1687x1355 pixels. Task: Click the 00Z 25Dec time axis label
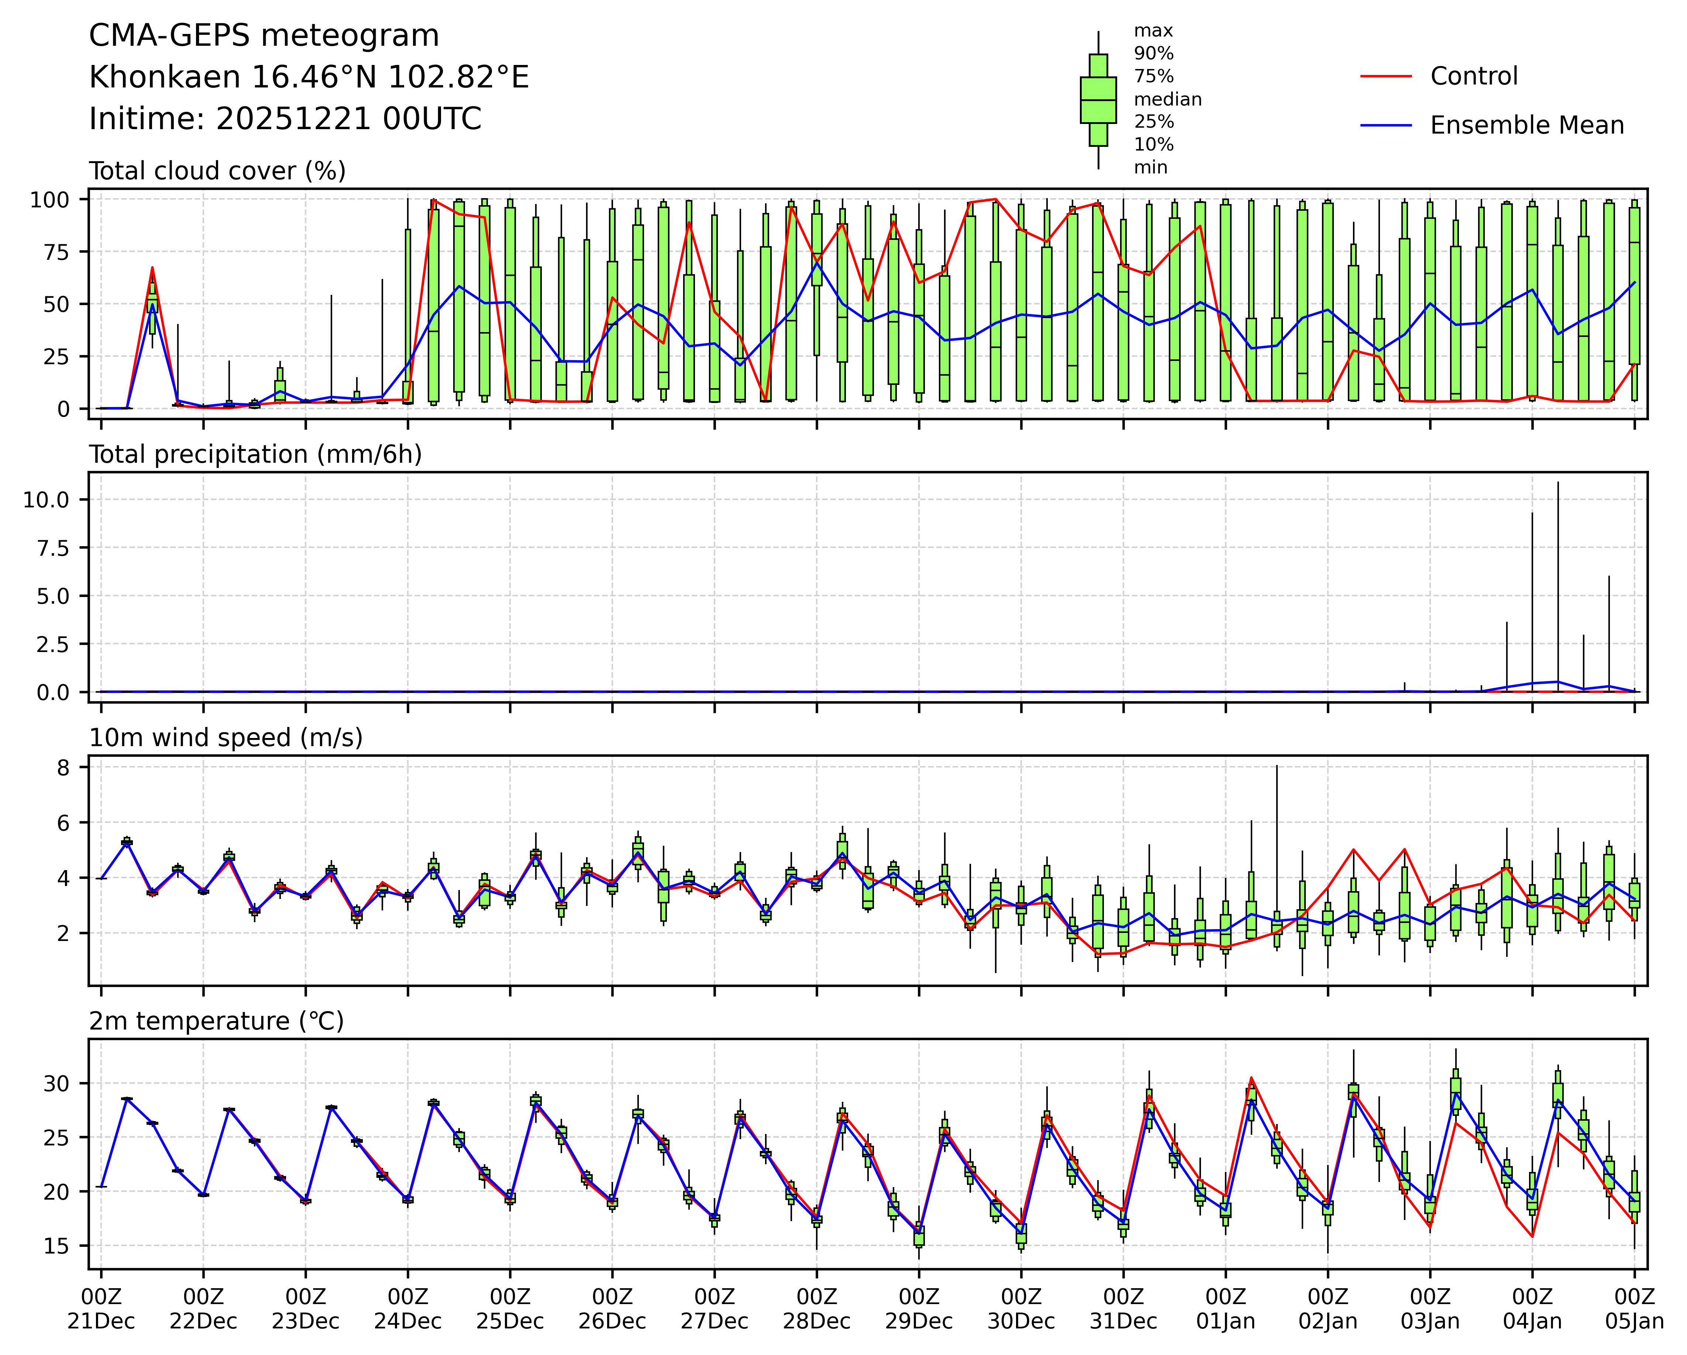tap(510, 1309)
